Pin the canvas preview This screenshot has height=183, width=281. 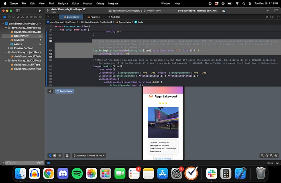point(51,91)
